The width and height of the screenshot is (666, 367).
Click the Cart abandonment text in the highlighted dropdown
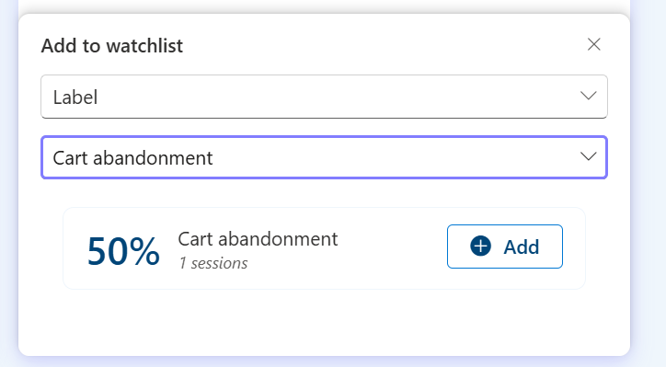[132, 158]
